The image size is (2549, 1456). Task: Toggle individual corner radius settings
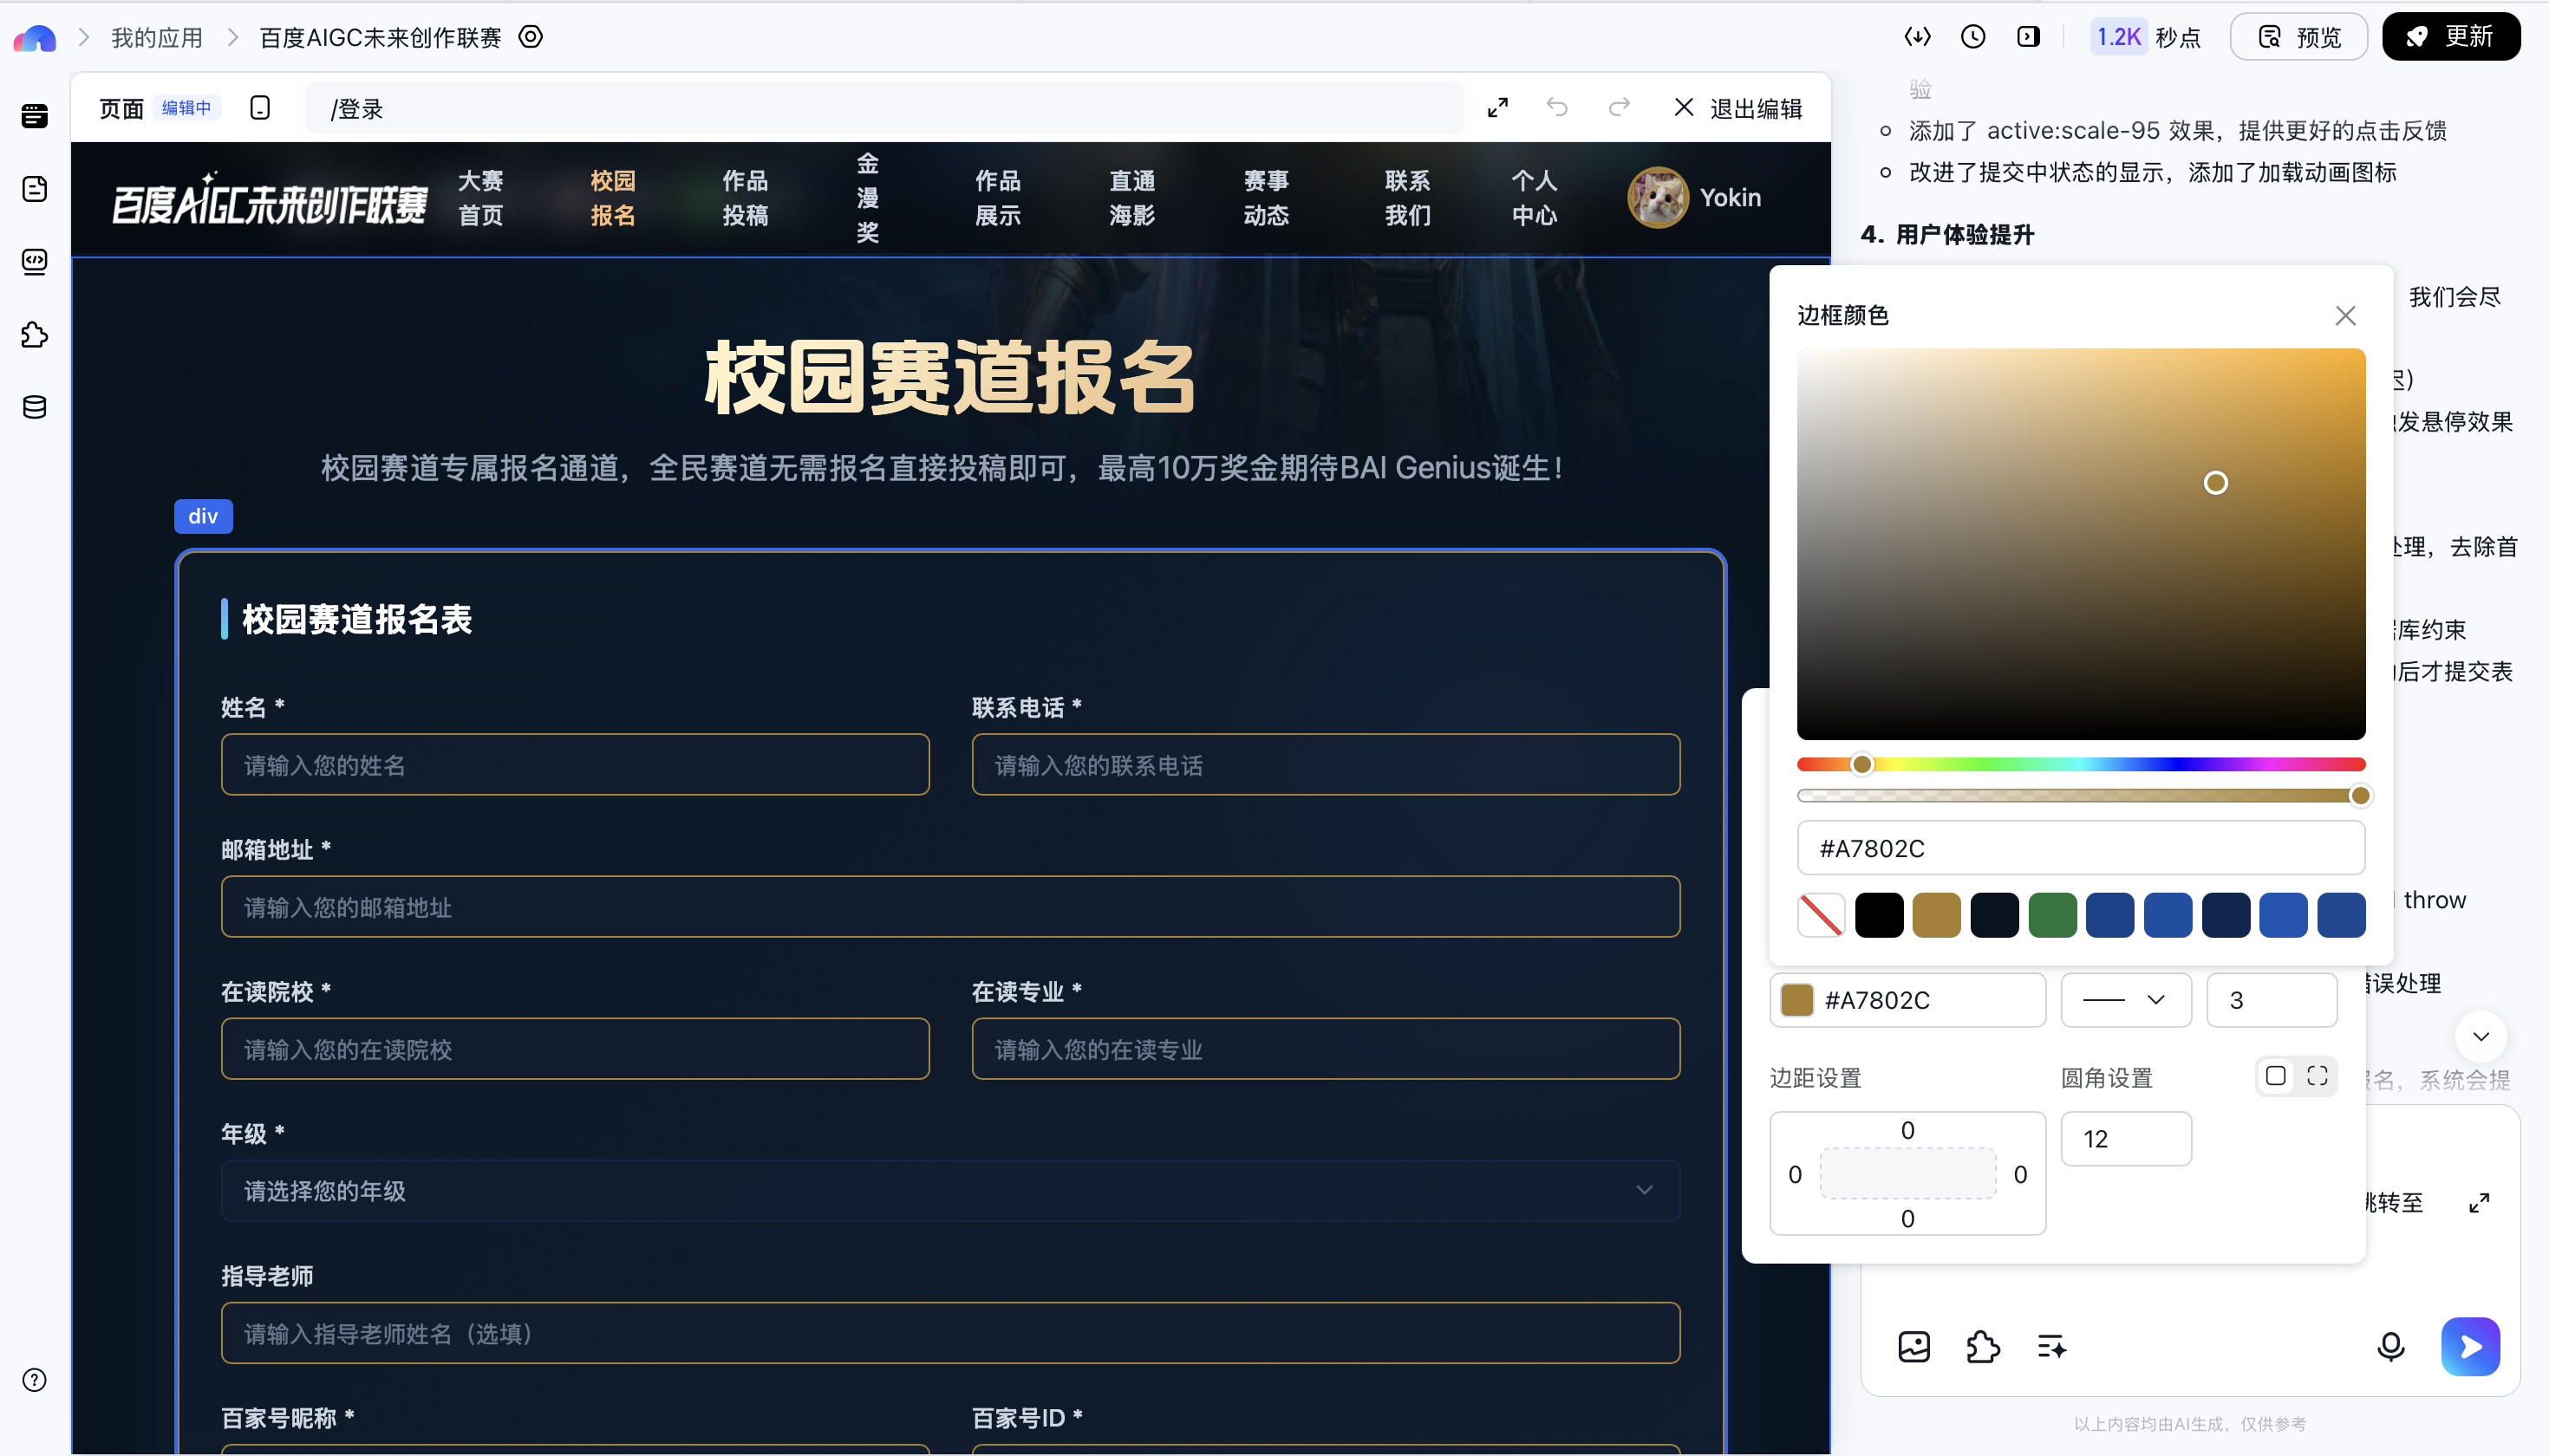tap(2318, 1075)
